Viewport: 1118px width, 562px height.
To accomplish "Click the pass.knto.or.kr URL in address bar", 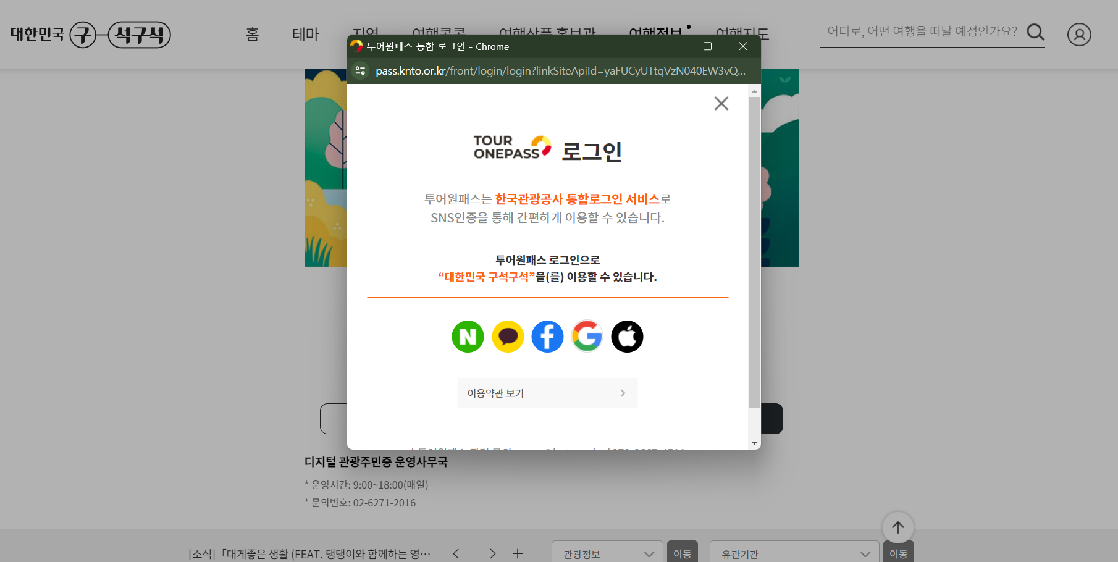I will coord(560,71).
